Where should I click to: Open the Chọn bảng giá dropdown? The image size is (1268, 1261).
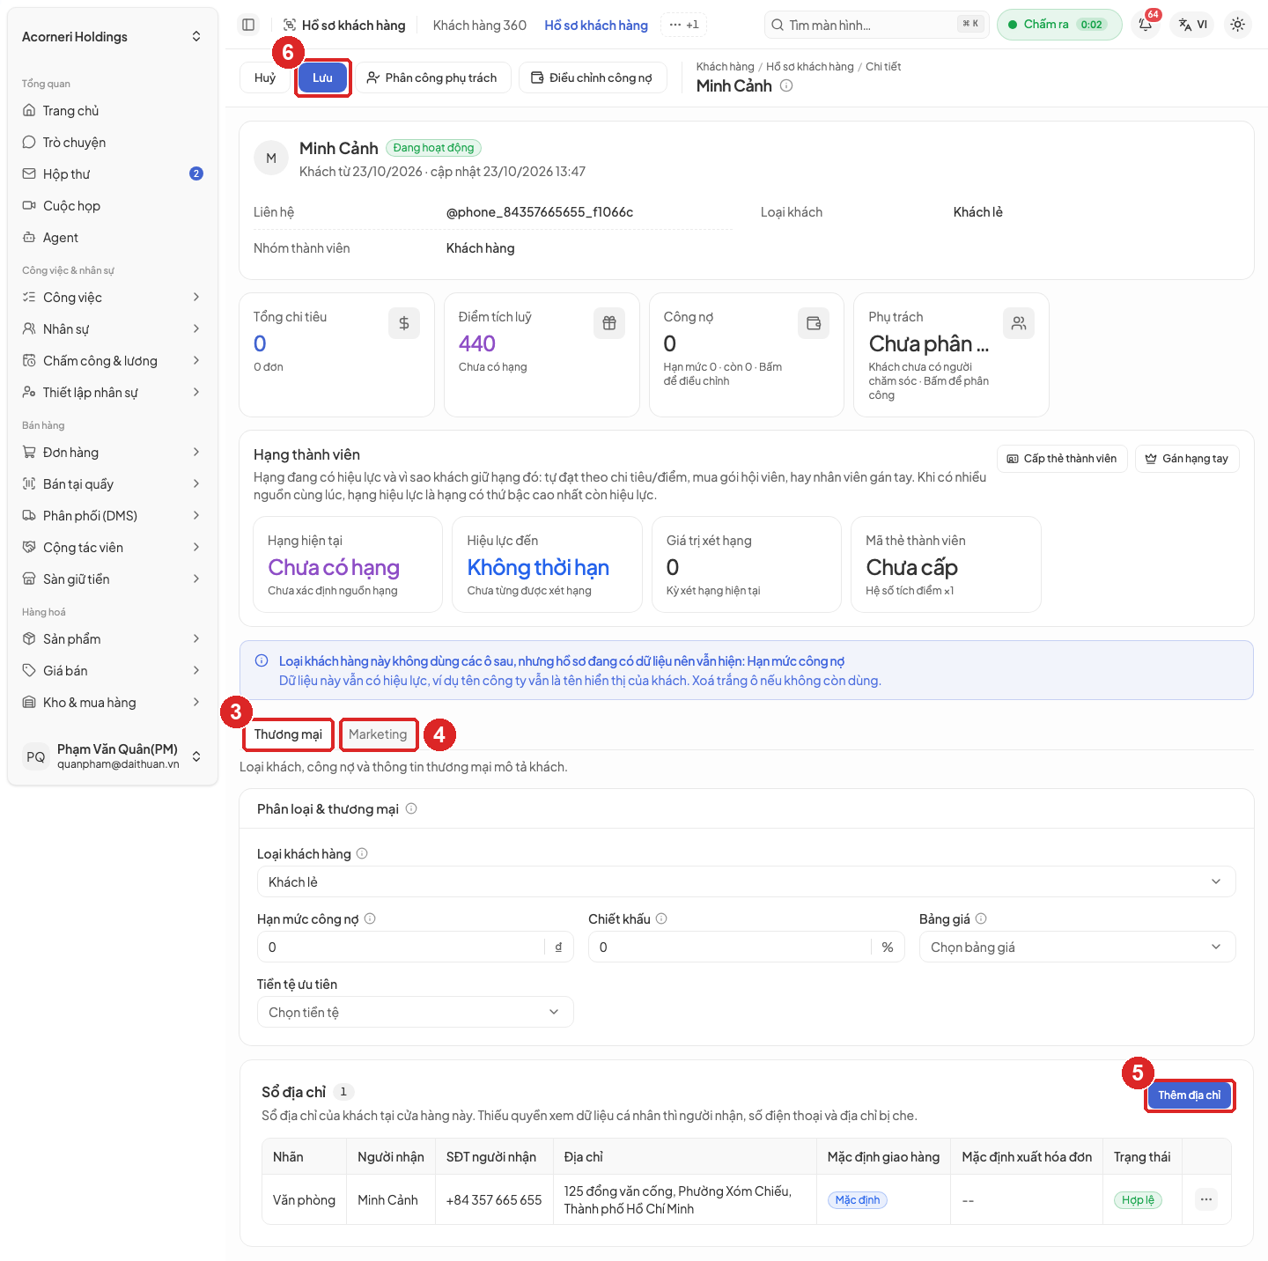pyautogui.click(x=1077, y=947)
